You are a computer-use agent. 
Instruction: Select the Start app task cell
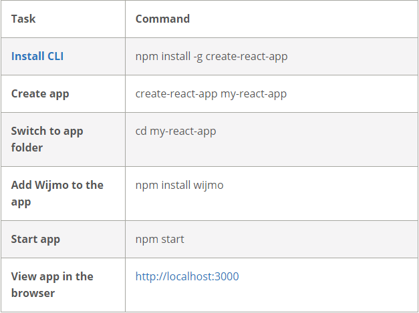[35, 239]
